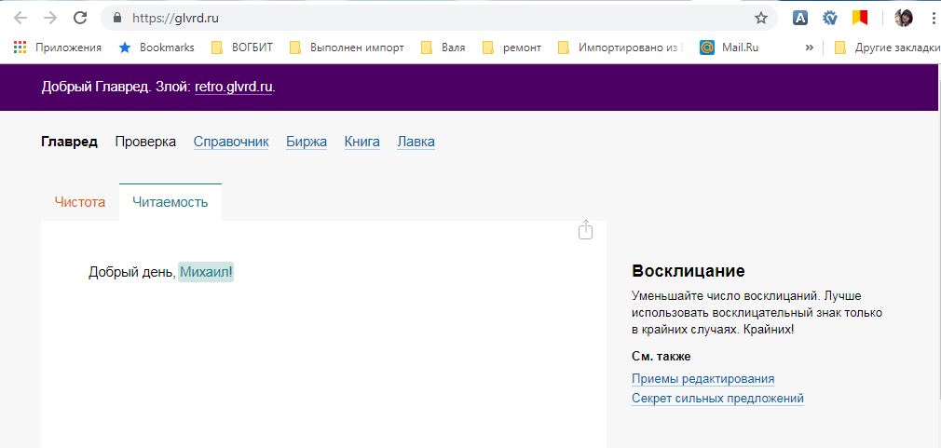
Task: Click the highlighted word 'Михаил!' in the text
Action: tap(206, 272)
